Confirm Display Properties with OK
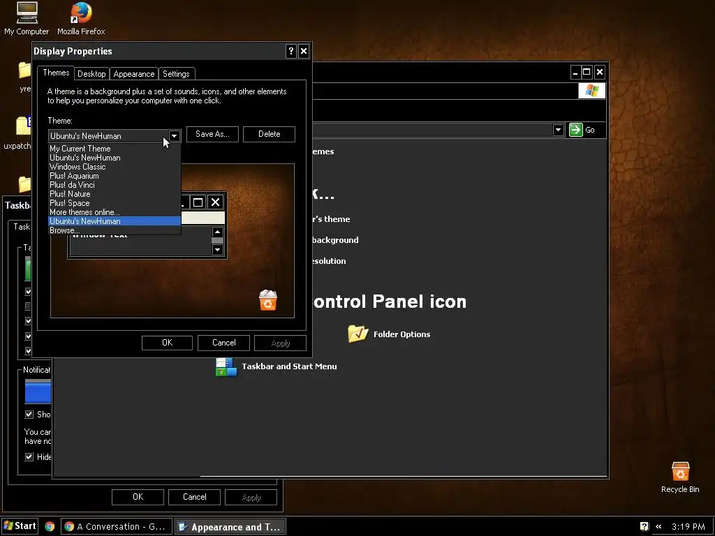The image size is (715, 536). (x=168, y=343)
